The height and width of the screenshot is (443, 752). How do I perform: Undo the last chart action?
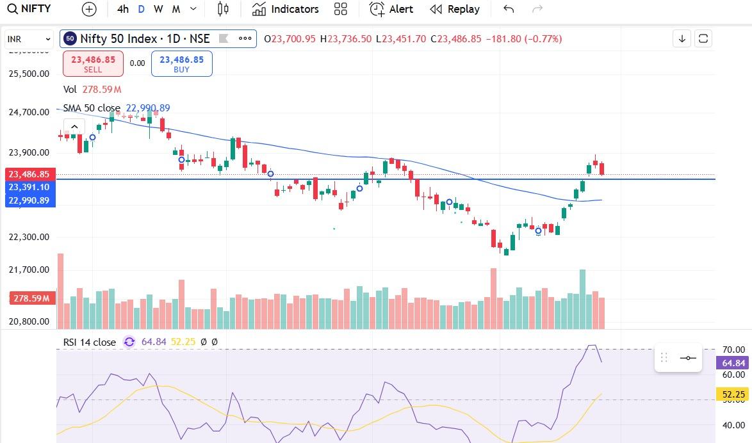point(509,9)
